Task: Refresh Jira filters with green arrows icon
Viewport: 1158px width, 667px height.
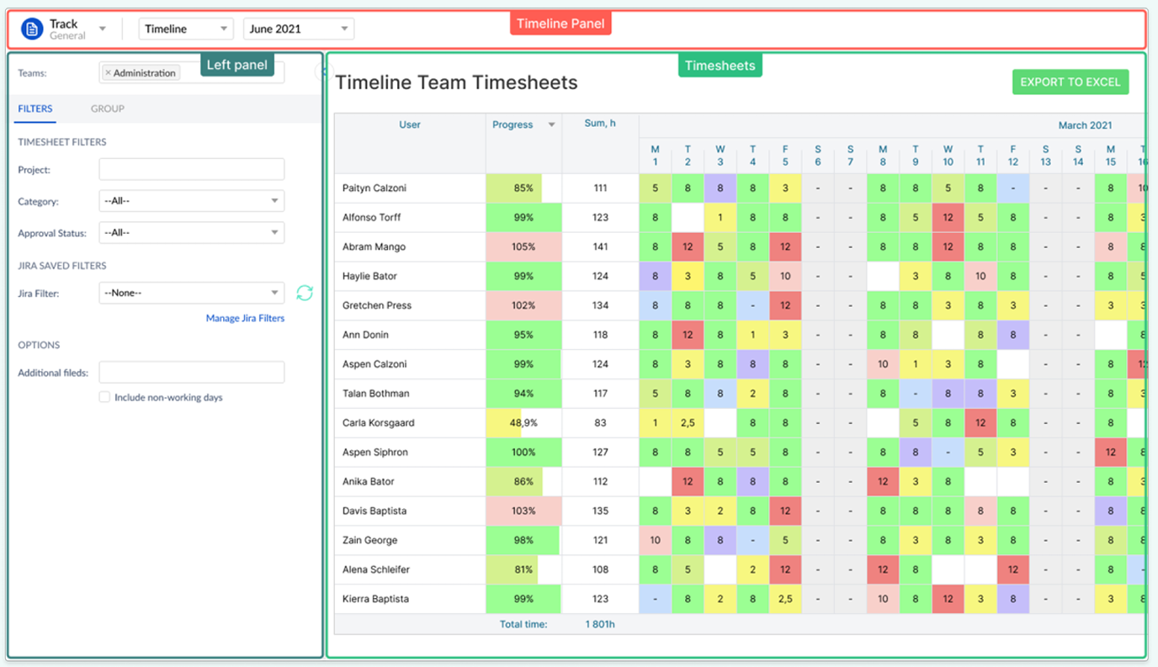Action: [x=305, y=293]
